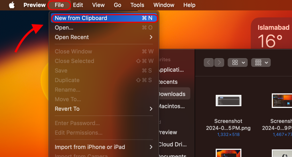Select Recents in Finder sidebar
Image resolution: width=292 pixels, height=157 pixels.
click(168, 82)
